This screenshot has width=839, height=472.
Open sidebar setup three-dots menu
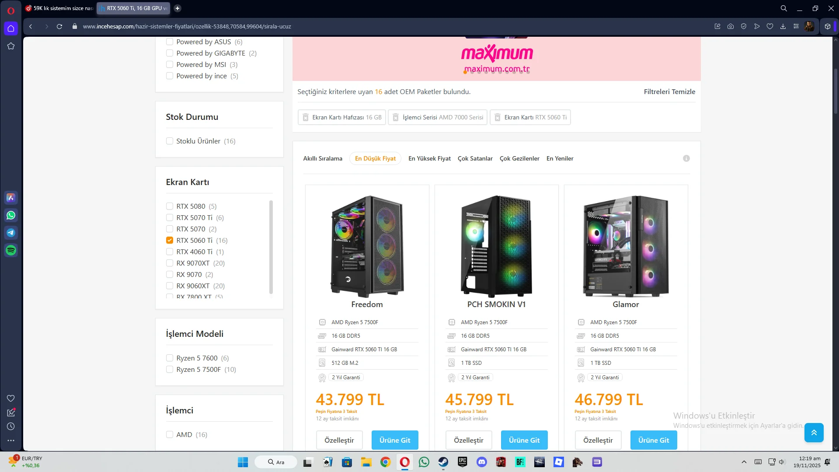(x=11, y=441)
